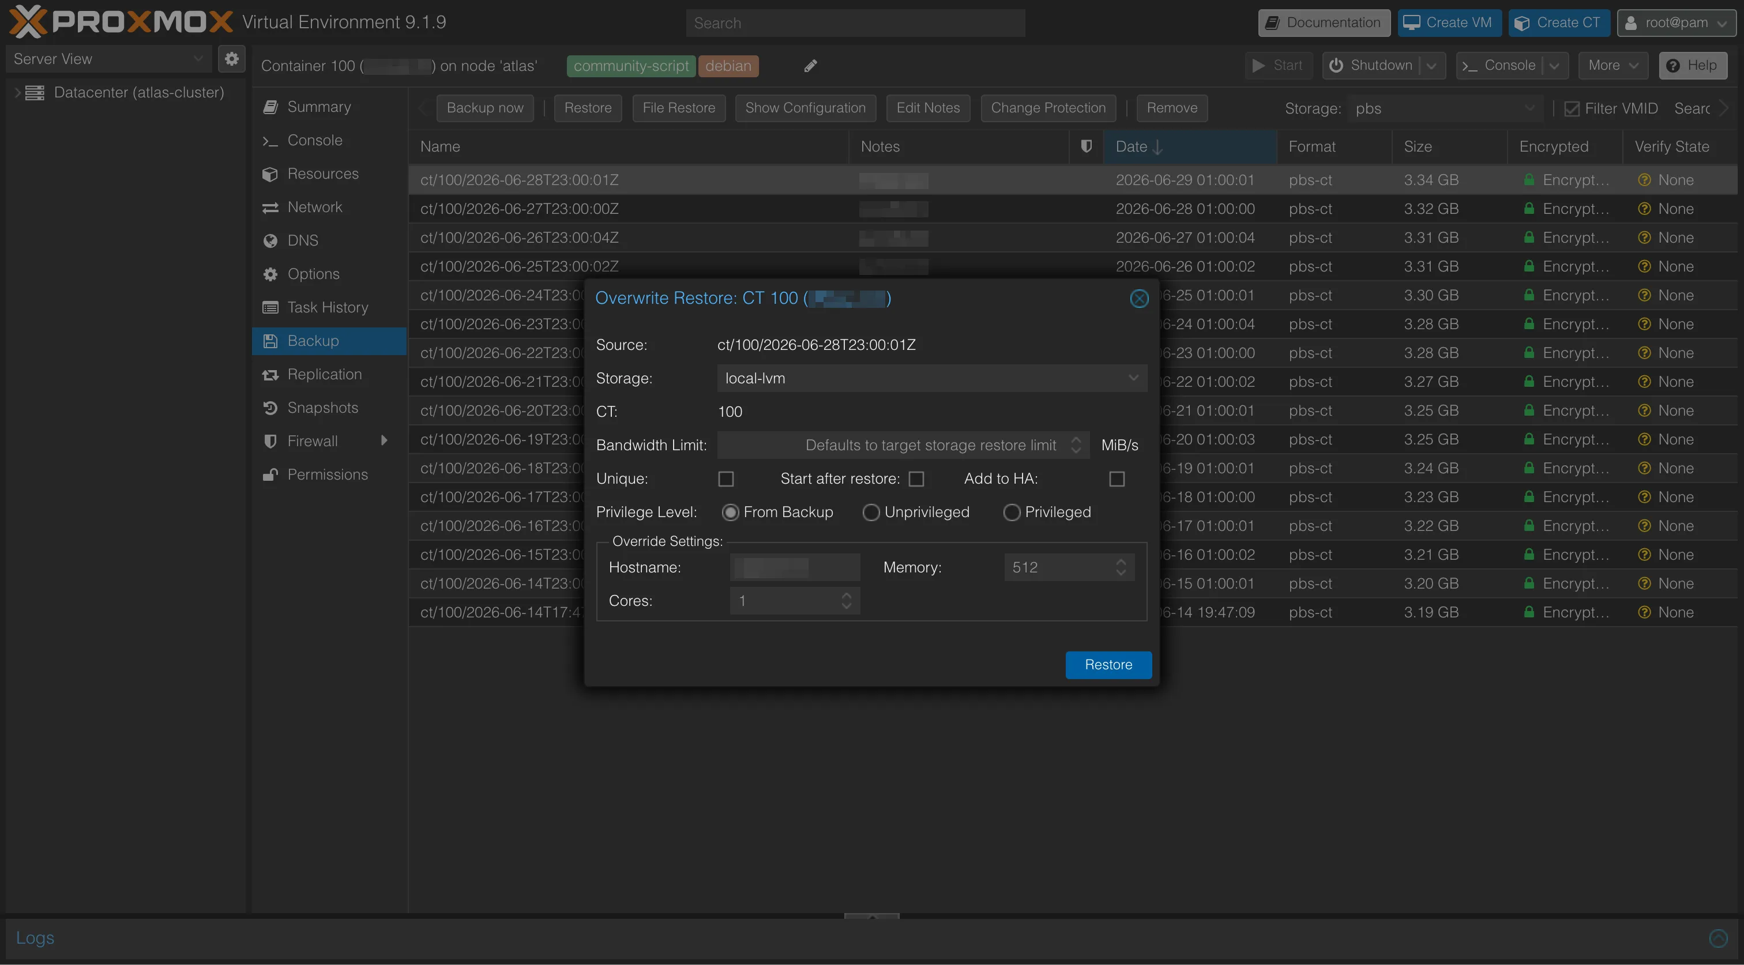Click Verify State question icon in first row
Screen dimensions: 1744x965
(x=1644, y=180)
